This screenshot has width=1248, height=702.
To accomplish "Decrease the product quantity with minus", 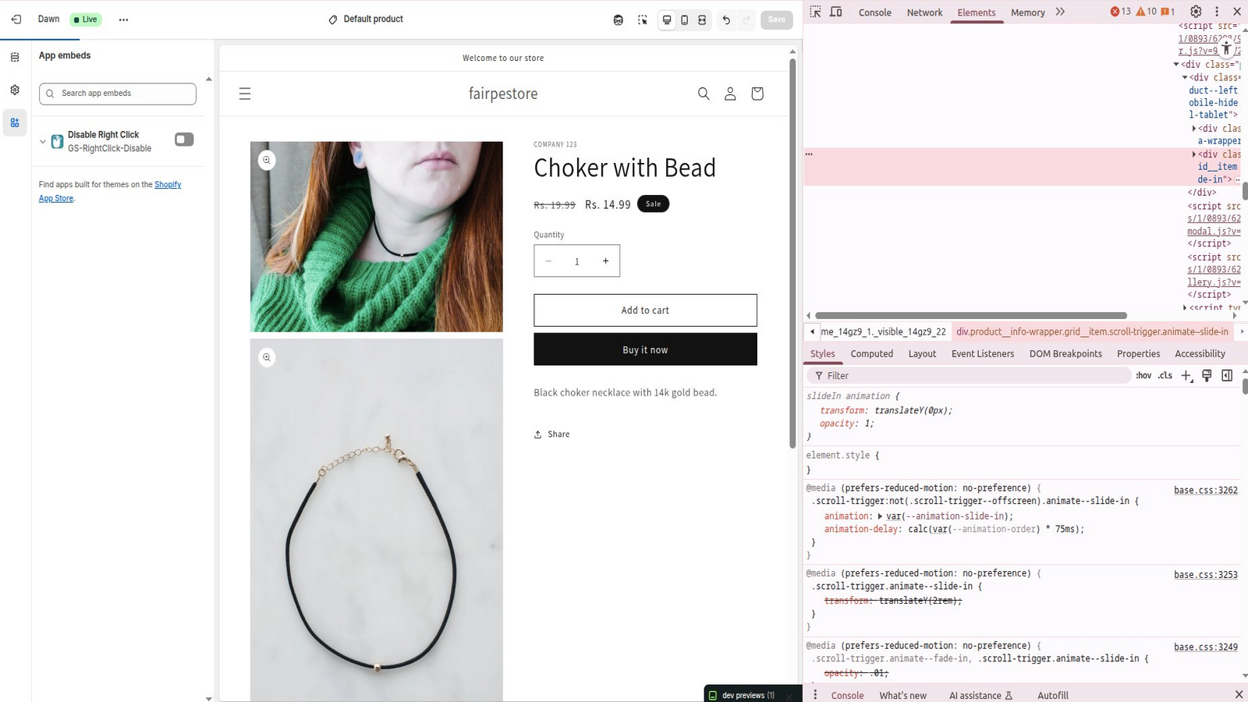I will (x=548, y=261).
